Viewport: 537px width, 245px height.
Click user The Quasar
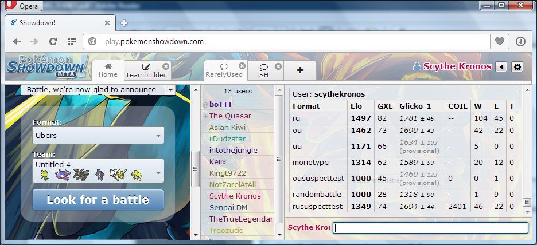[x=230, y=116]
